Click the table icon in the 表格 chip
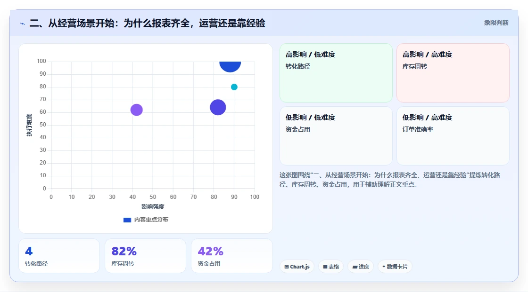 (325, 267)
